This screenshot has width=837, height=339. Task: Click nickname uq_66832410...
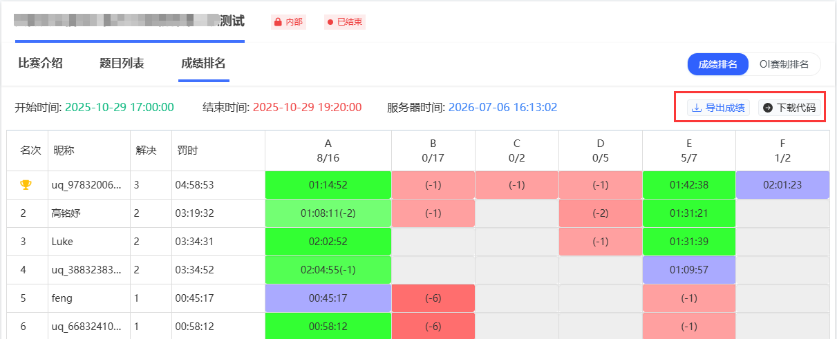pos(88,327)
